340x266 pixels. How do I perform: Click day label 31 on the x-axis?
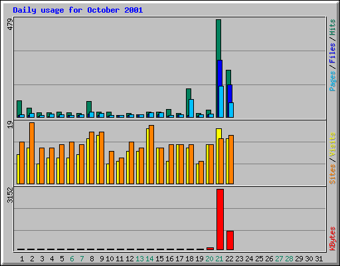coord(319,259)
